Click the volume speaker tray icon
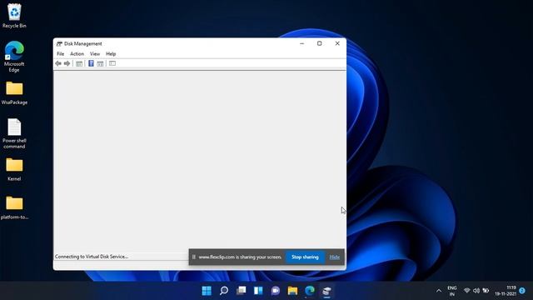Image resolution: width=533 pixels, height=300 pixels. coord(476,291)
